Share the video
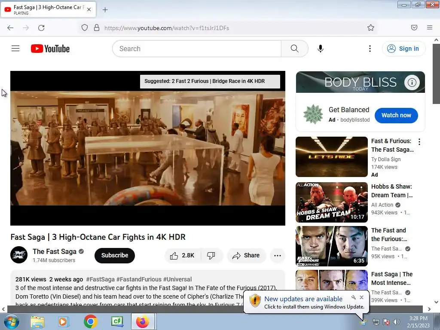The width and height of the screenshot is (440, 330). [x=246, y=255]
